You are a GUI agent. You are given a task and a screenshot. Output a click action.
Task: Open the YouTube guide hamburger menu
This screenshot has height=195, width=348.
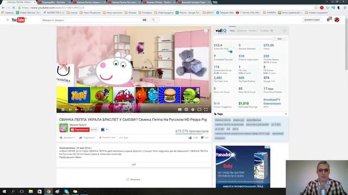point(7,20)
